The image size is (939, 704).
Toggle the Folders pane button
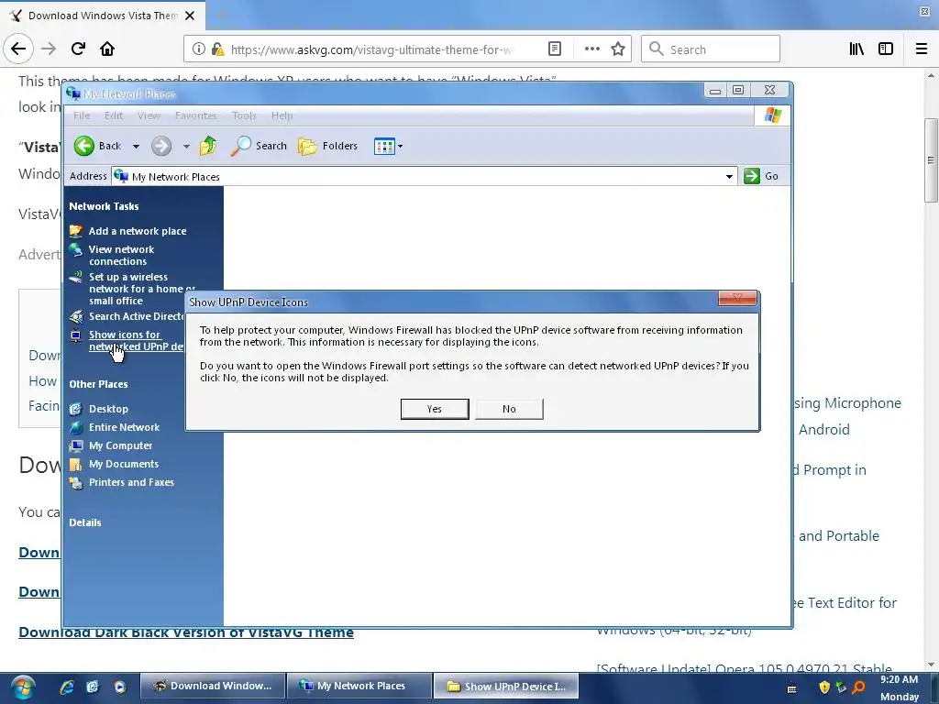pyautogui.click(x=327, y=146)
